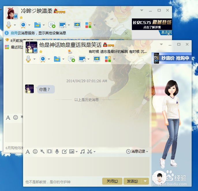198x191 pixels.
Task: Click the 你是？ message bubble
Action: [46, 89]
